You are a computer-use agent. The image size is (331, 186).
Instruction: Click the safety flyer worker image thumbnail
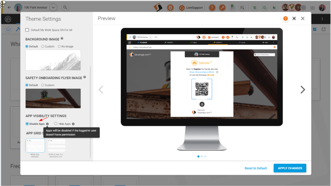click(53, 98)
